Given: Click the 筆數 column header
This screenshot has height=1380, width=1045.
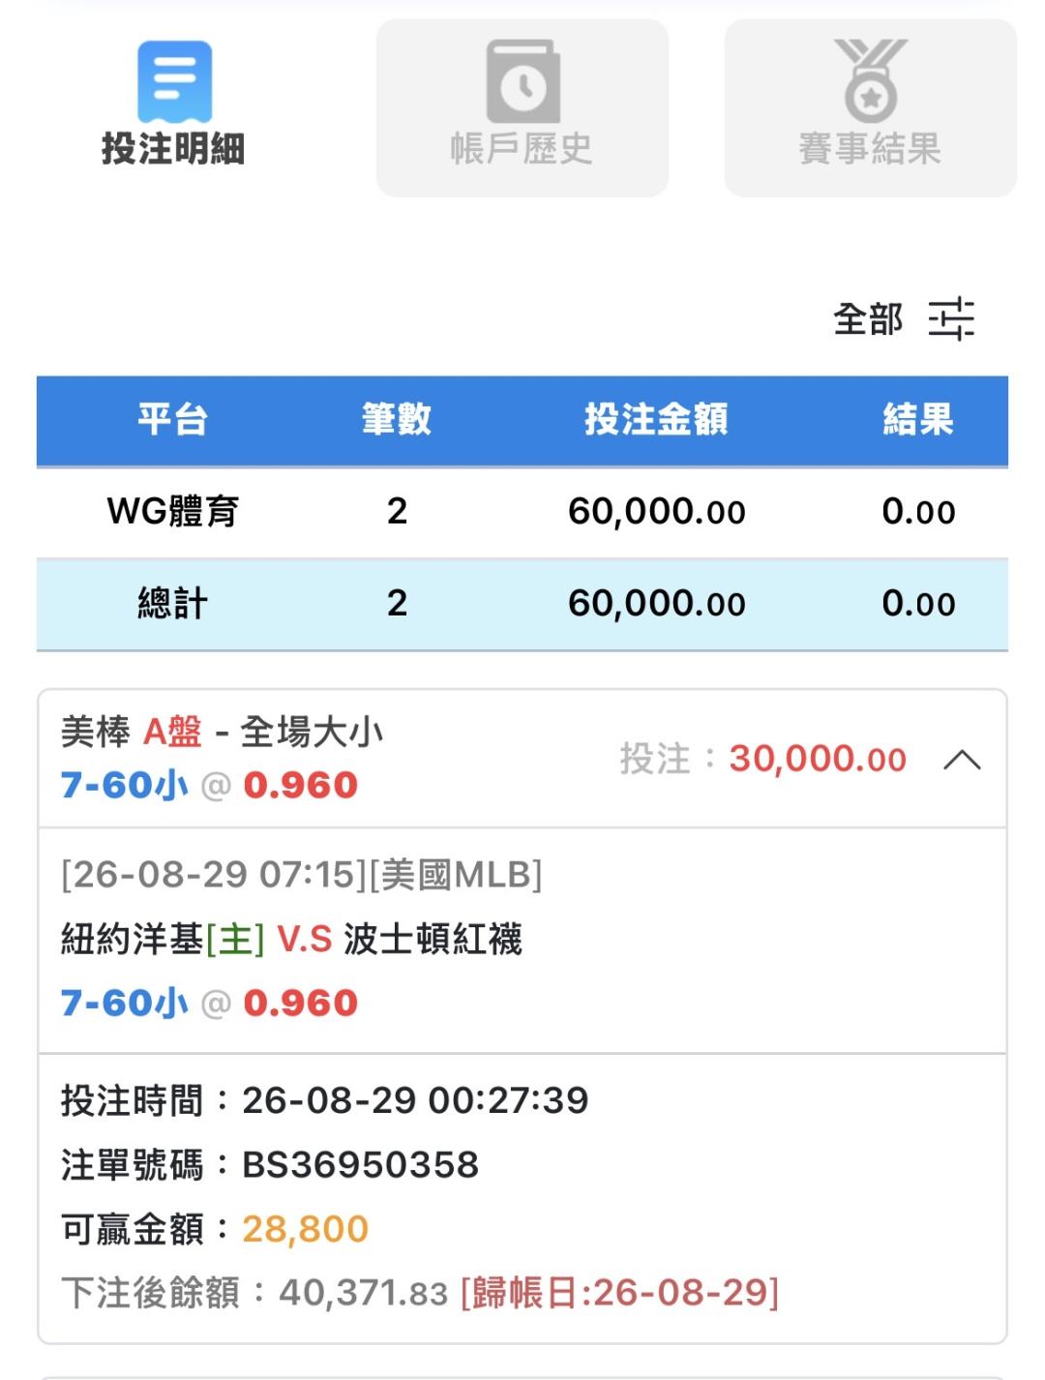Looking at the screenshot, I should 397,420.
